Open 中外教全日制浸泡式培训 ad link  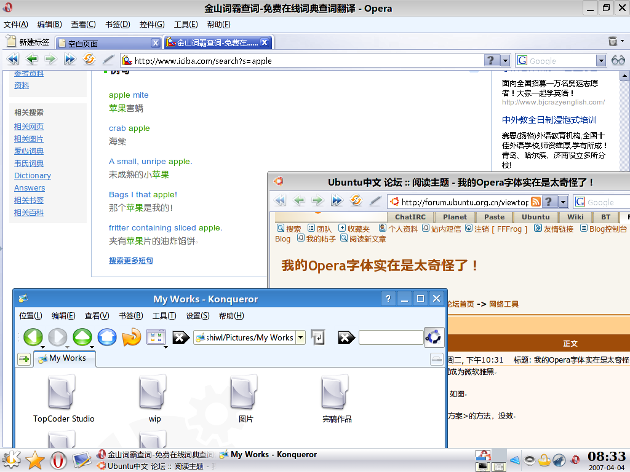[x=549, y=120]
